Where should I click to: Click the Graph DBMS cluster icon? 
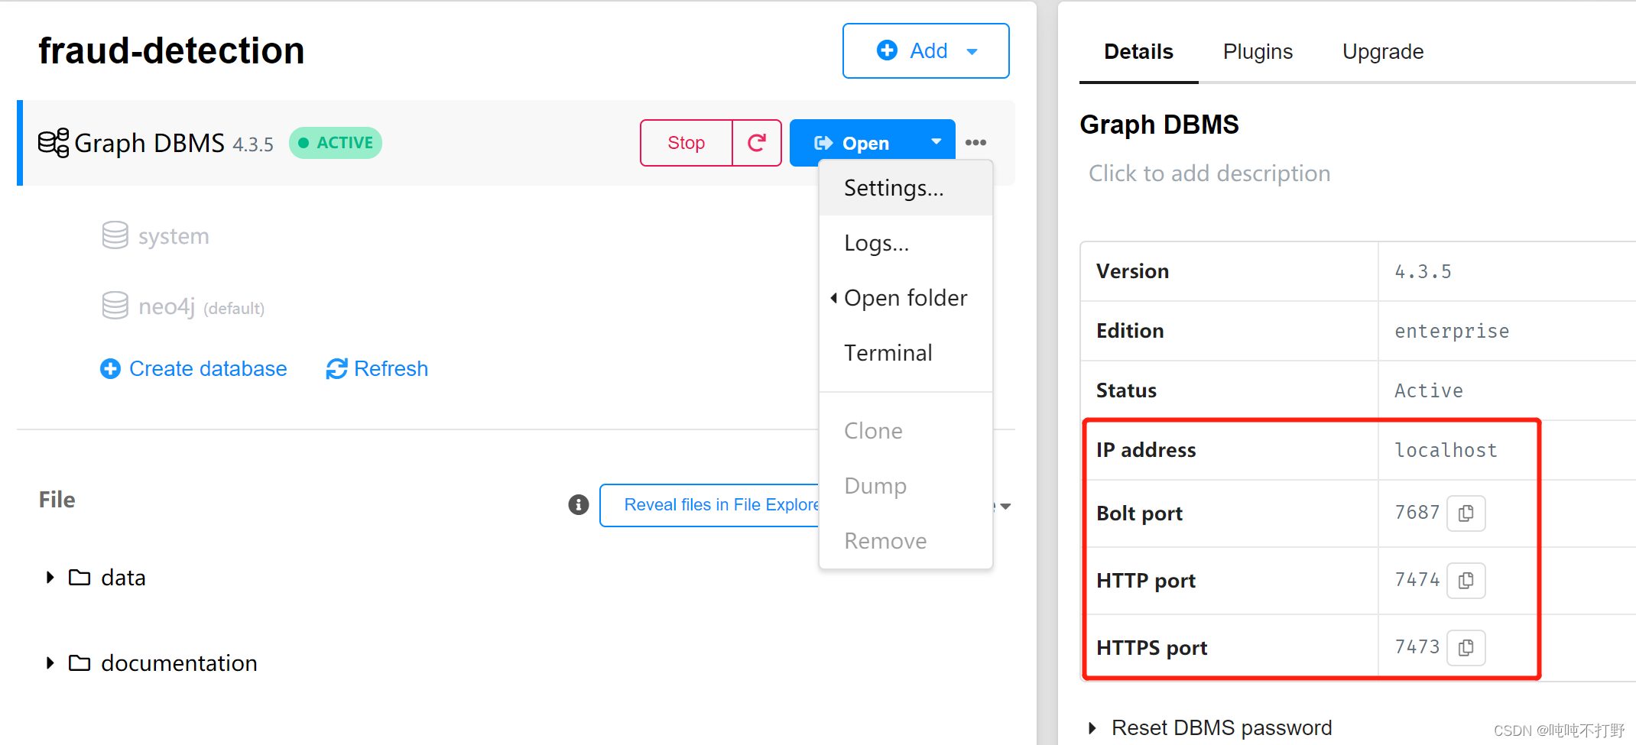[54, 143]
